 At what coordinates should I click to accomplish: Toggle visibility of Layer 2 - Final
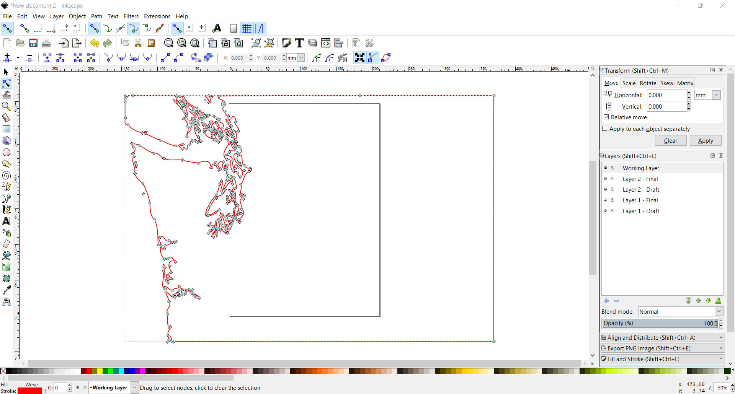(x=606, y=179)
